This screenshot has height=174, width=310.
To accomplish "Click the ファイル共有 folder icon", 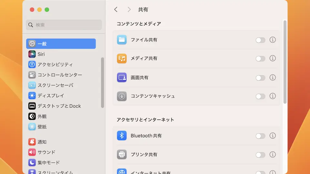I will click(x=122, y=40).
